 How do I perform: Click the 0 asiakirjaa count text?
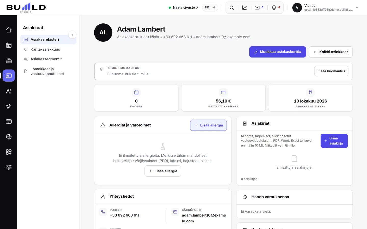coord(249,179)
